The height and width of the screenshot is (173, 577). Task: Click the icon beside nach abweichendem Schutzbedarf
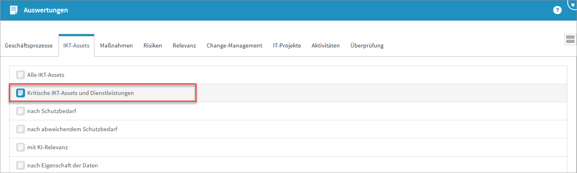pyautogui.click(x=20, y=129)
